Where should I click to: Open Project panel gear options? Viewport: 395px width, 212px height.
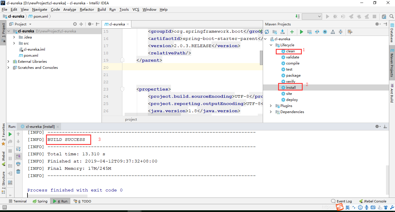(x=90, y=24)
